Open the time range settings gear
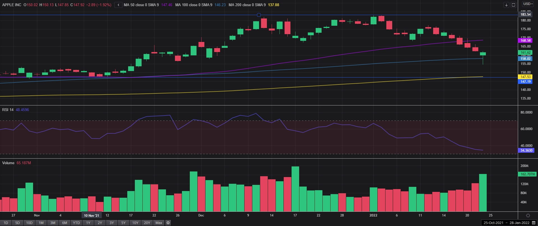This screenshot has height=226, width=538. [168, 223]
